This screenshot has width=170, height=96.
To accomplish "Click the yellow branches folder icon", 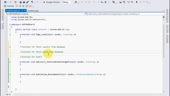I will tap(27, 6).
